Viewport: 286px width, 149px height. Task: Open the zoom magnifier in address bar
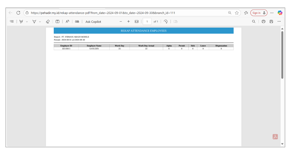click(230, 13)
